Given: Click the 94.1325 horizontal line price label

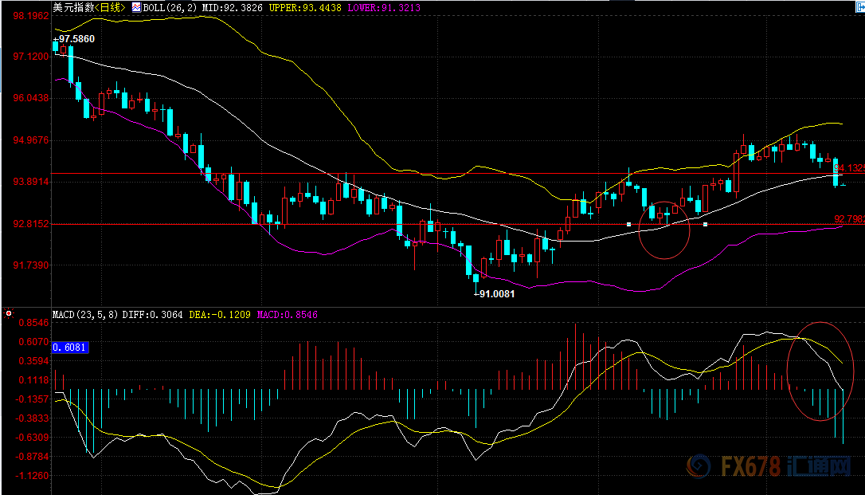Looking at the screenshot, I should 849,168.
